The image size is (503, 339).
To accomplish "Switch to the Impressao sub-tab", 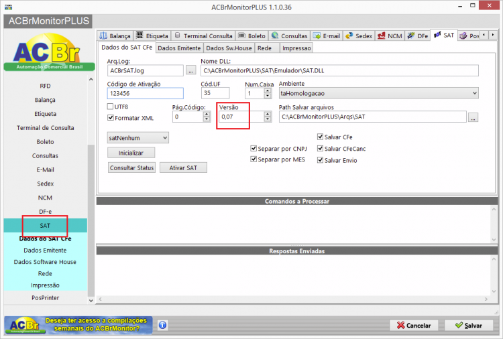I will click(296, 48).
